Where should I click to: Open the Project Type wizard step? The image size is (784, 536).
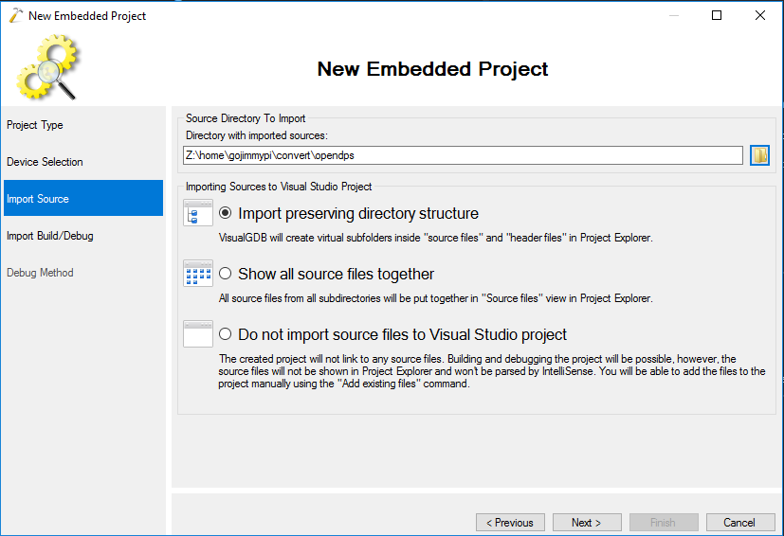83,125
